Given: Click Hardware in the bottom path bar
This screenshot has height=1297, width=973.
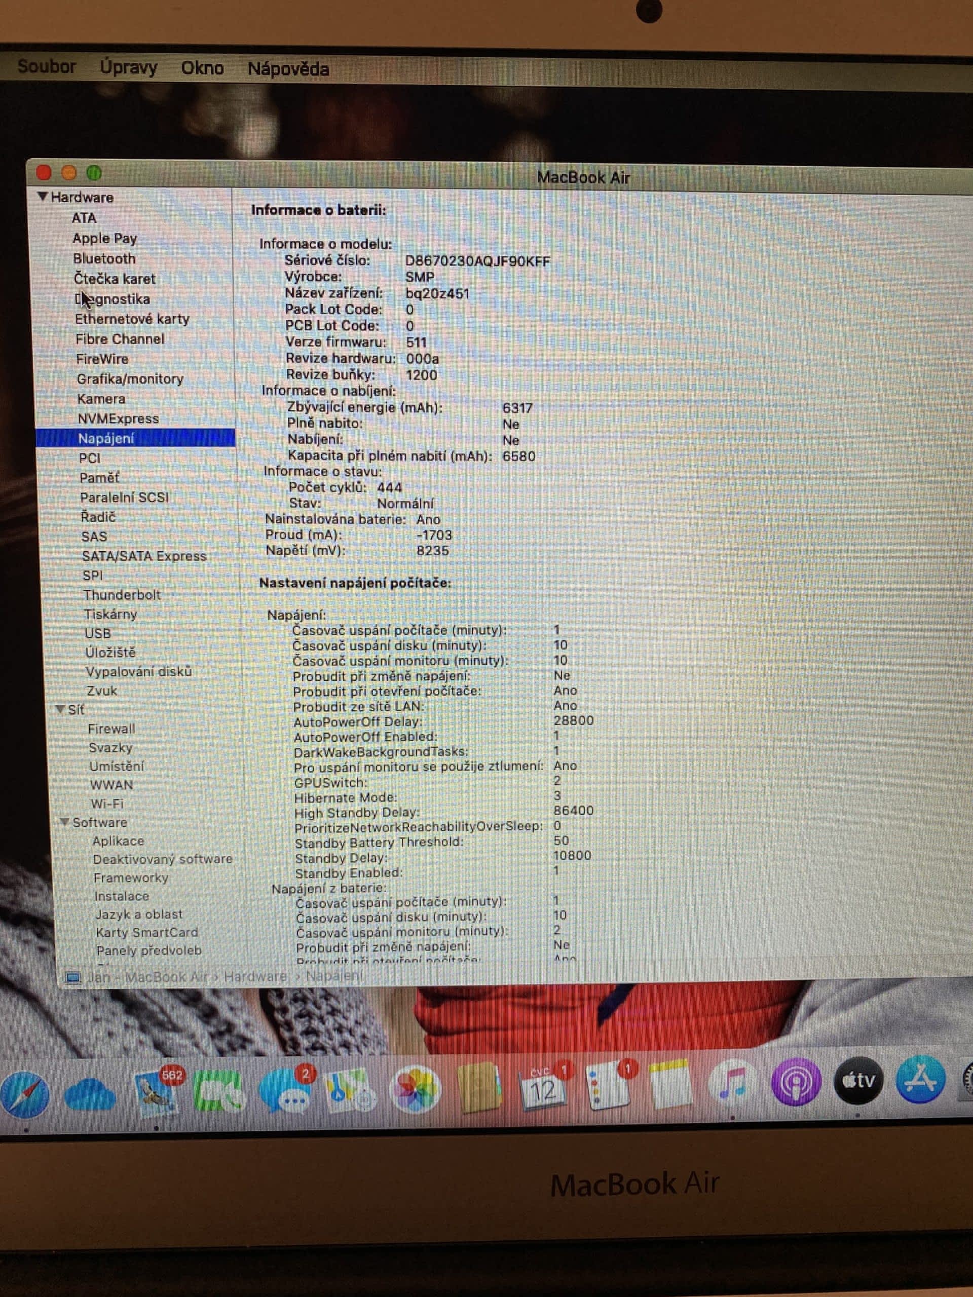Looking at the screenshot, I should pos(255,976).
